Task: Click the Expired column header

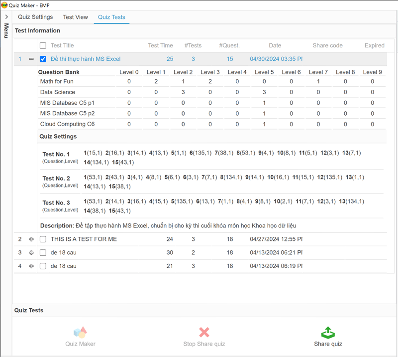Action: tap(375, 45)
